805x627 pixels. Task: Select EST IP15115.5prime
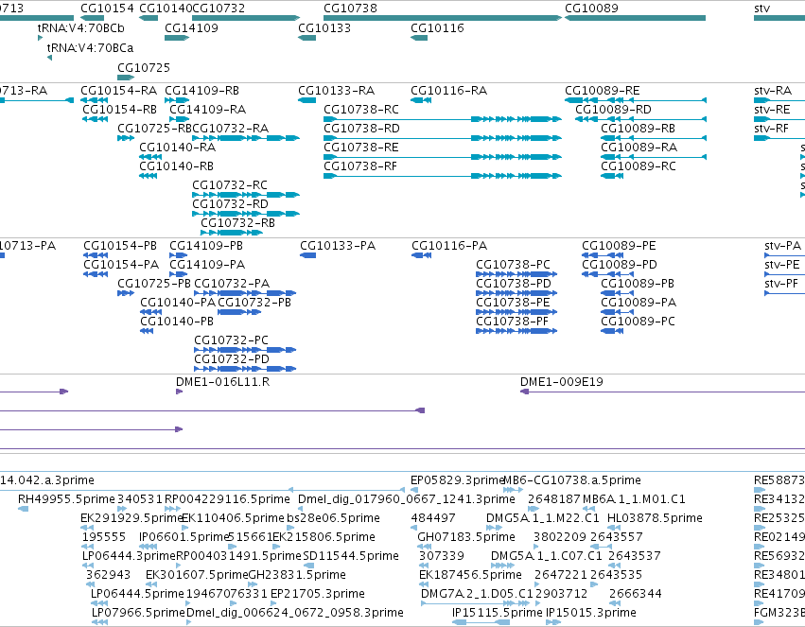497,613
